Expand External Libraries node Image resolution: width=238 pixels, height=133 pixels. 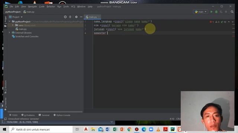[9, 33]
